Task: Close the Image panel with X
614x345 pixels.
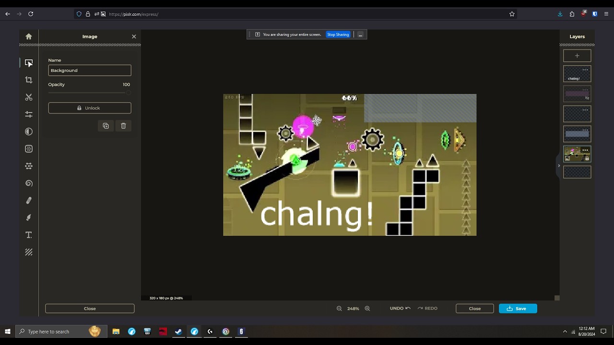Action: click(134, 36)
